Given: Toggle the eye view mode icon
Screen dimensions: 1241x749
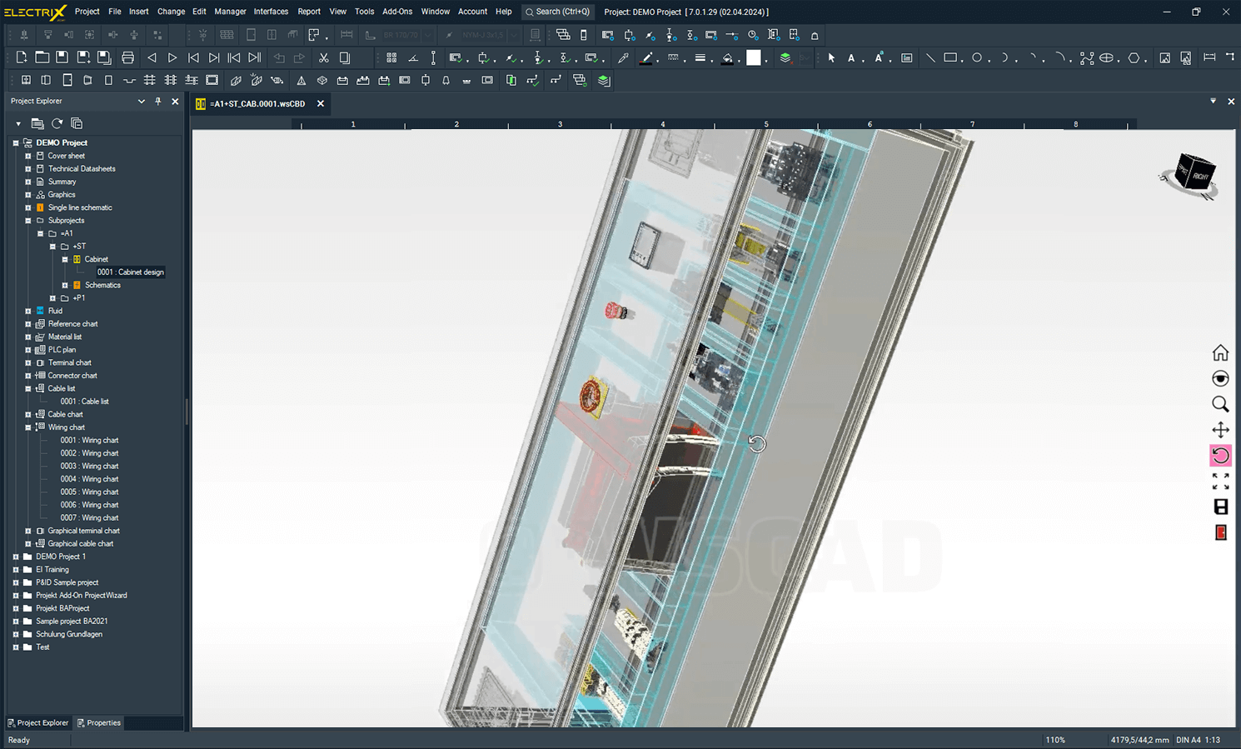Looking at the screenshot, I should coord(1220,378).
